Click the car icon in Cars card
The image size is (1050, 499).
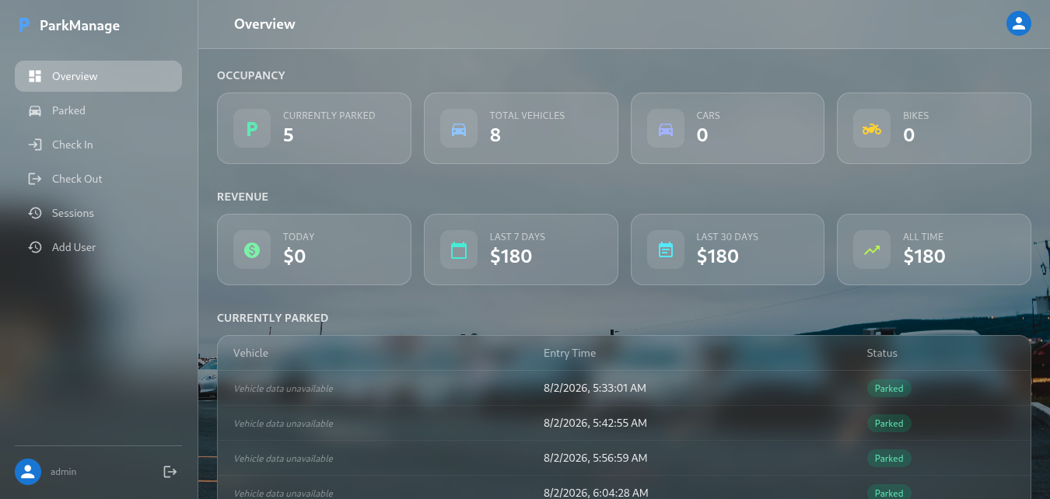coord(666,129)
